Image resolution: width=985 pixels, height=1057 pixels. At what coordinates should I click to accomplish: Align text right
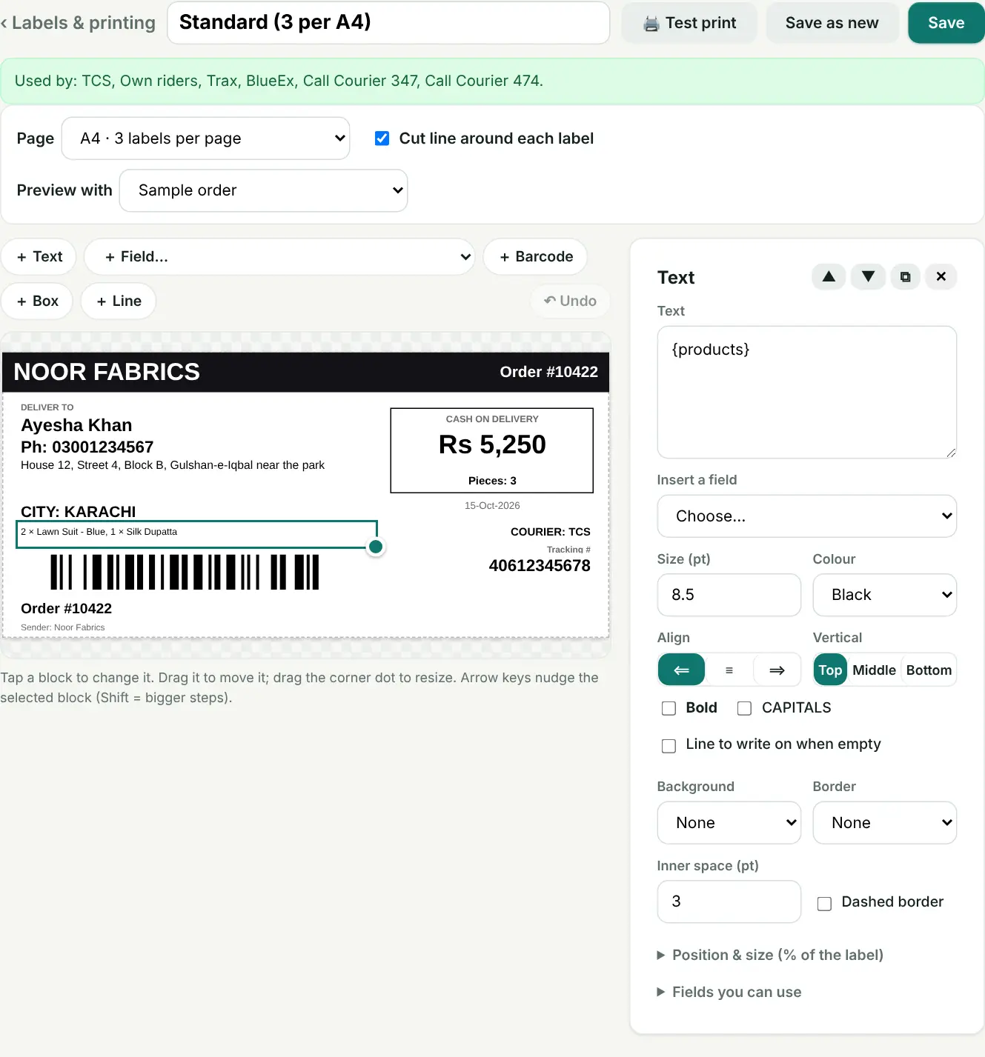pyautogui.click(x=777, y=670)
